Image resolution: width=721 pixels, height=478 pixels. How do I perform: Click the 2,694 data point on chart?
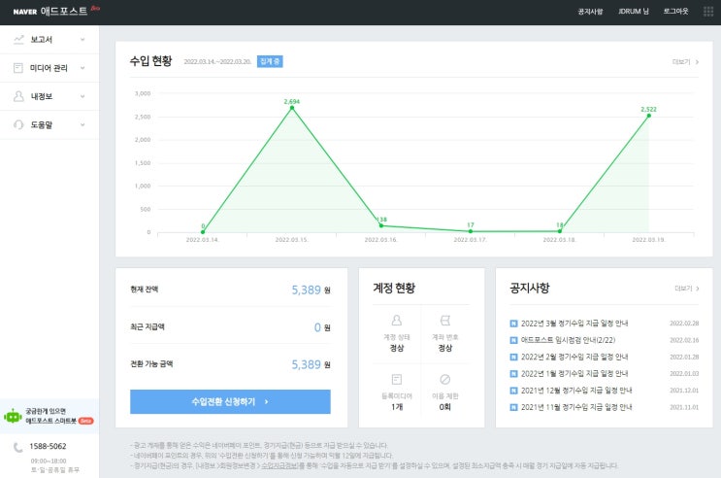[292, 108]
